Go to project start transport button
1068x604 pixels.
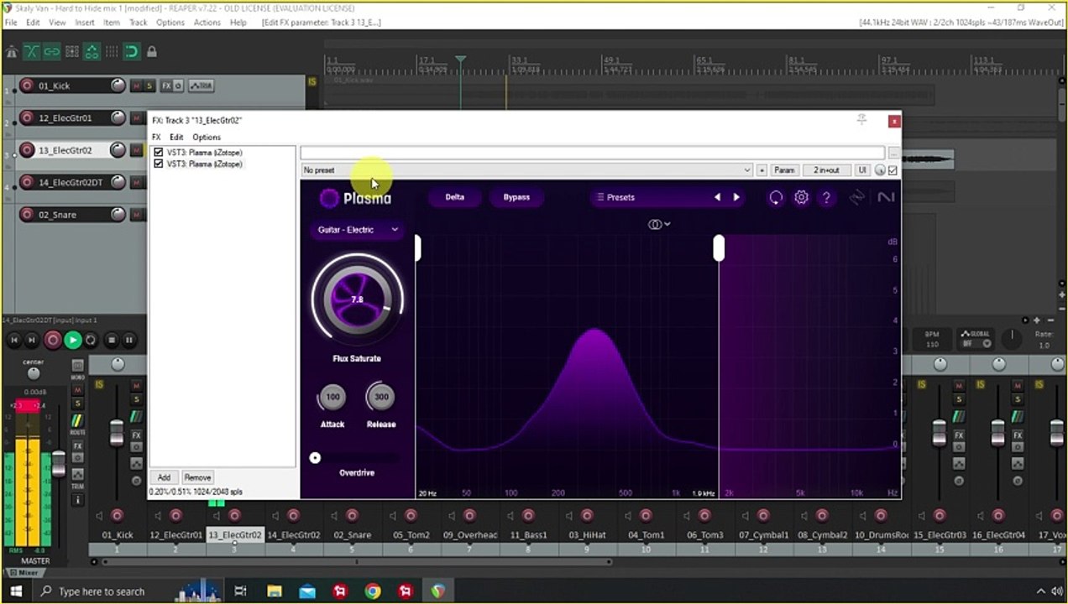click(x=13, y=340)
